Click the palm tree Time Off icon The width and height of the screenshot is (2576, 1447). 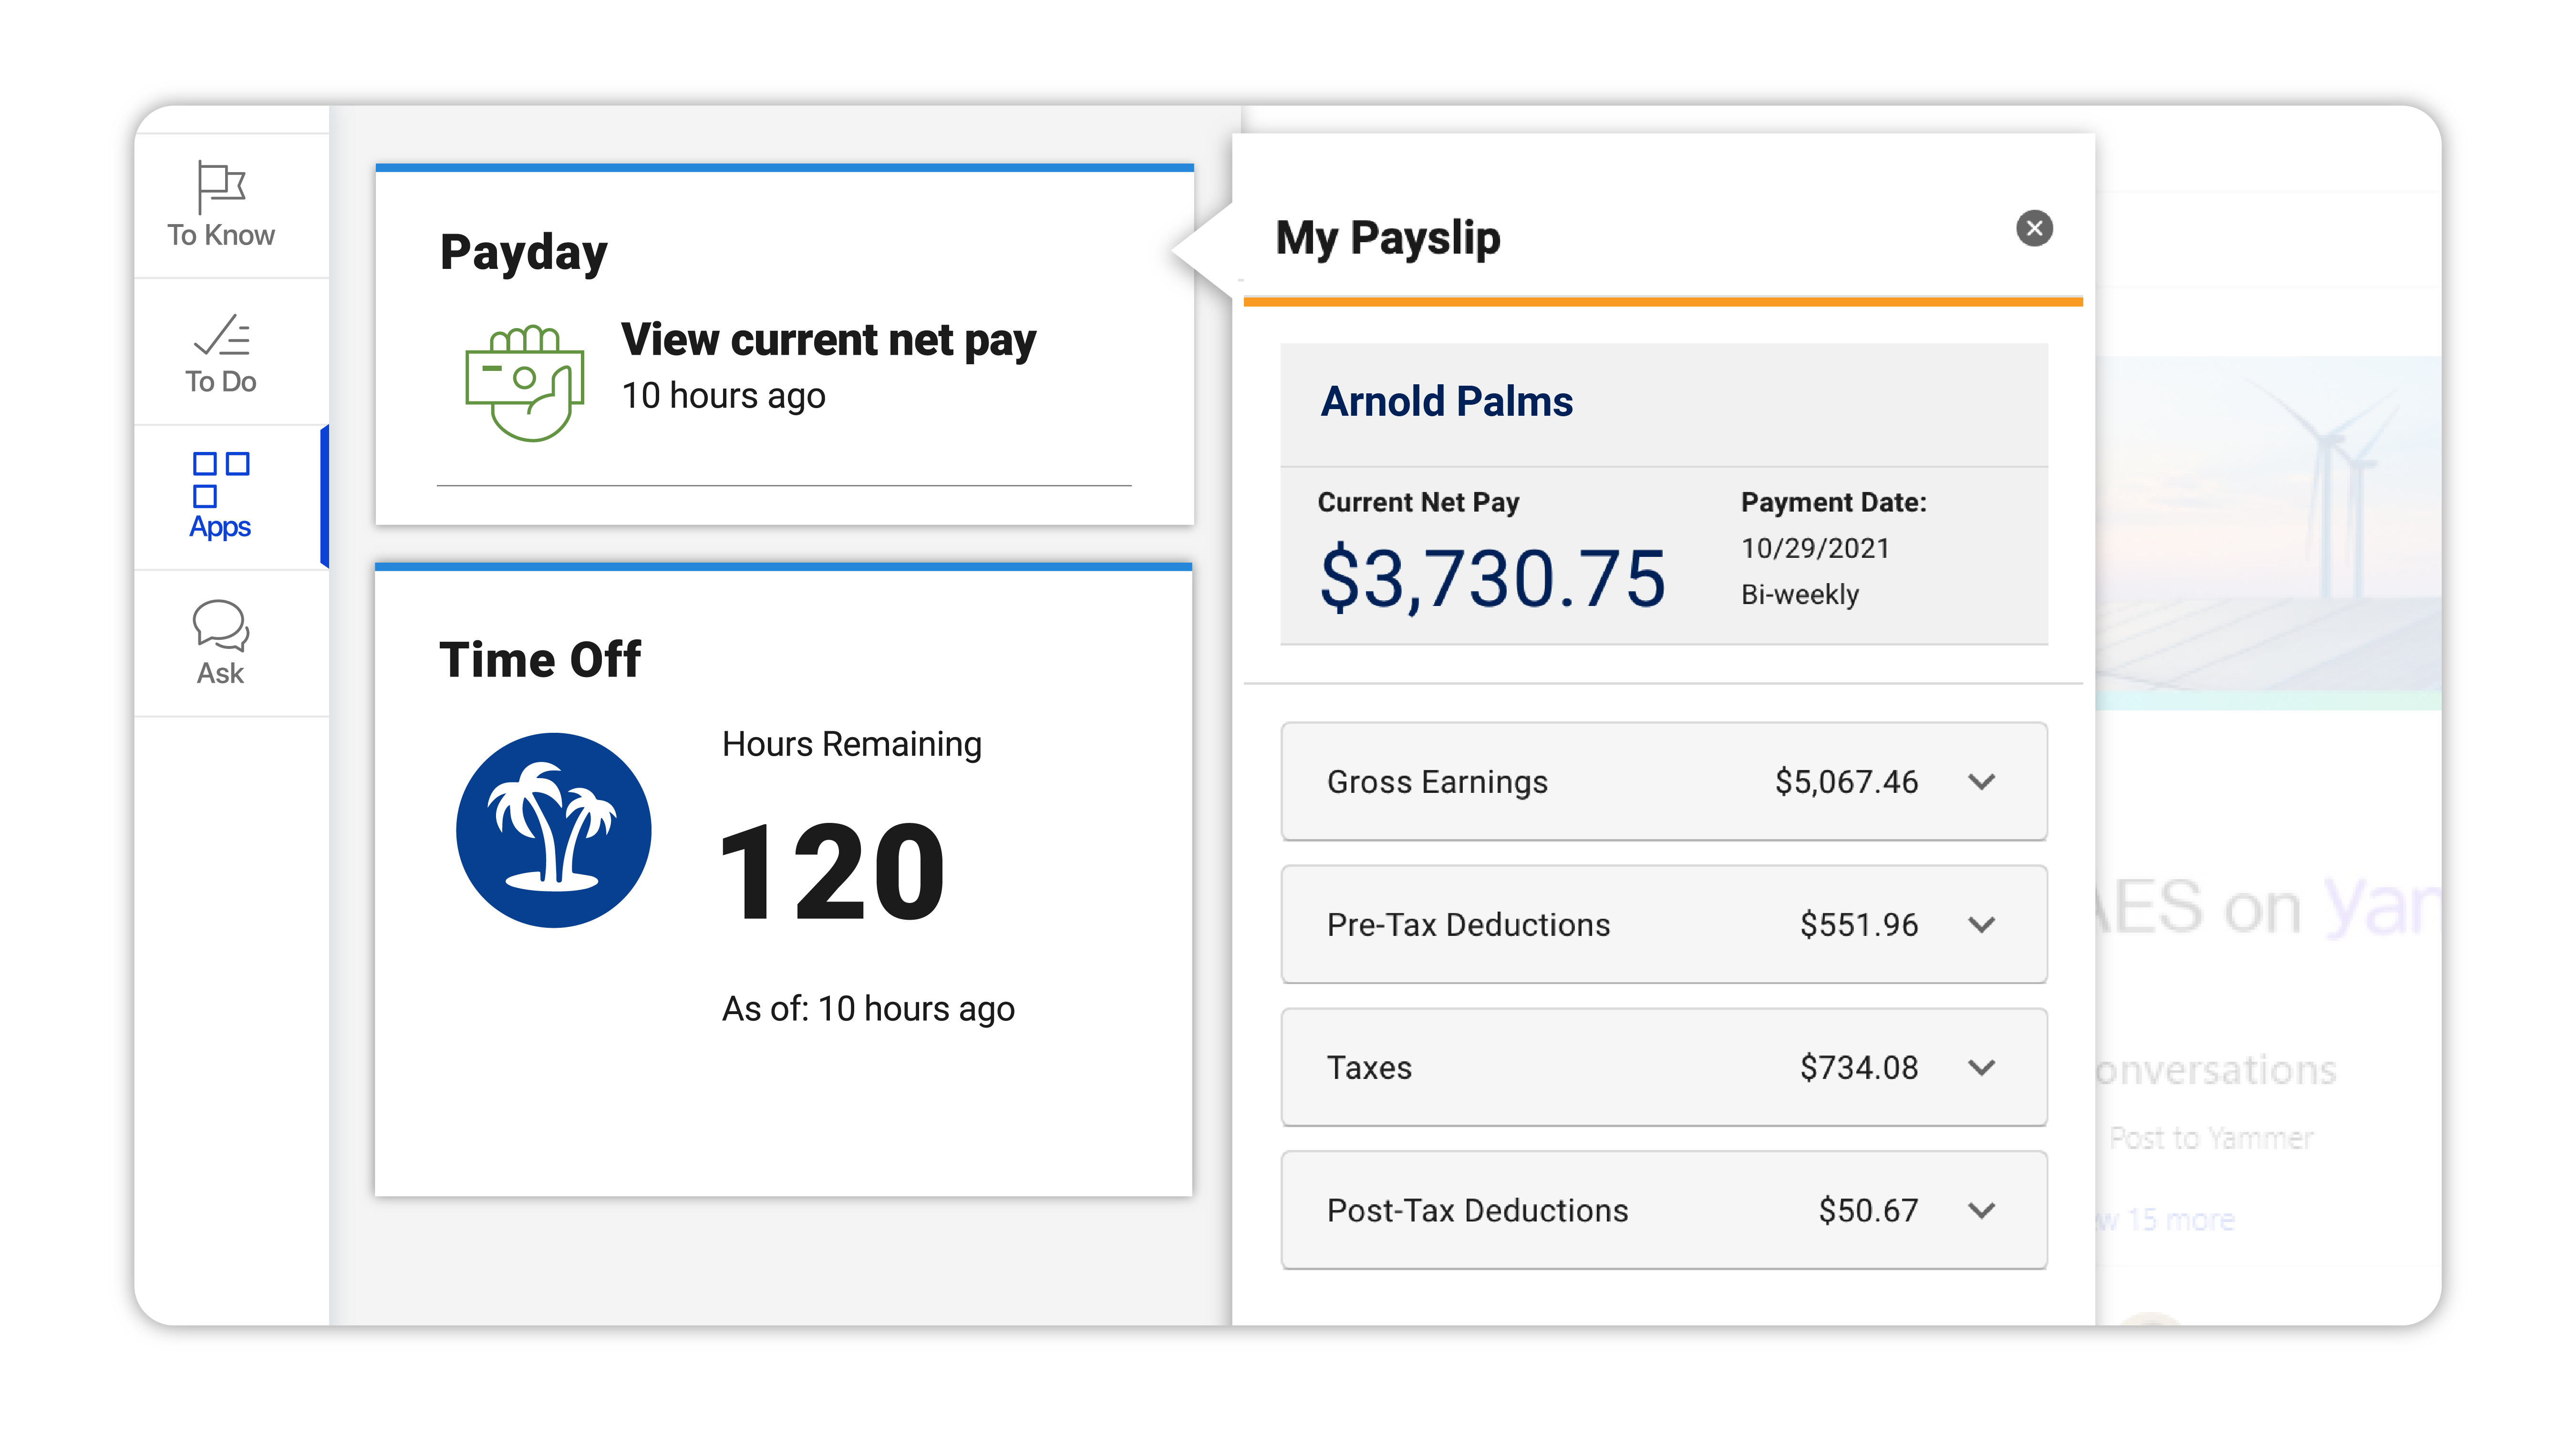553,831
